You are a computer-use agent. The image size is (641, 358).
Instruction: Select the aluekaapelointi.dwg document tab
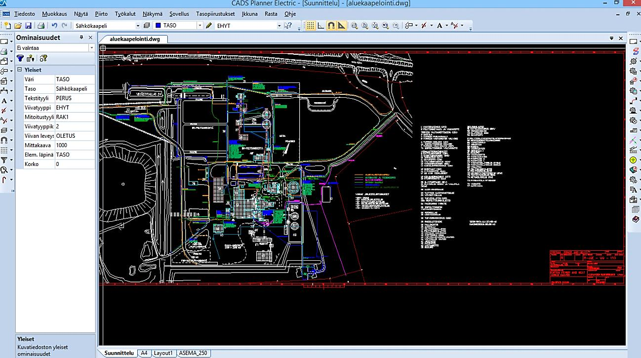pyautogui.click(x=135, y=39)
